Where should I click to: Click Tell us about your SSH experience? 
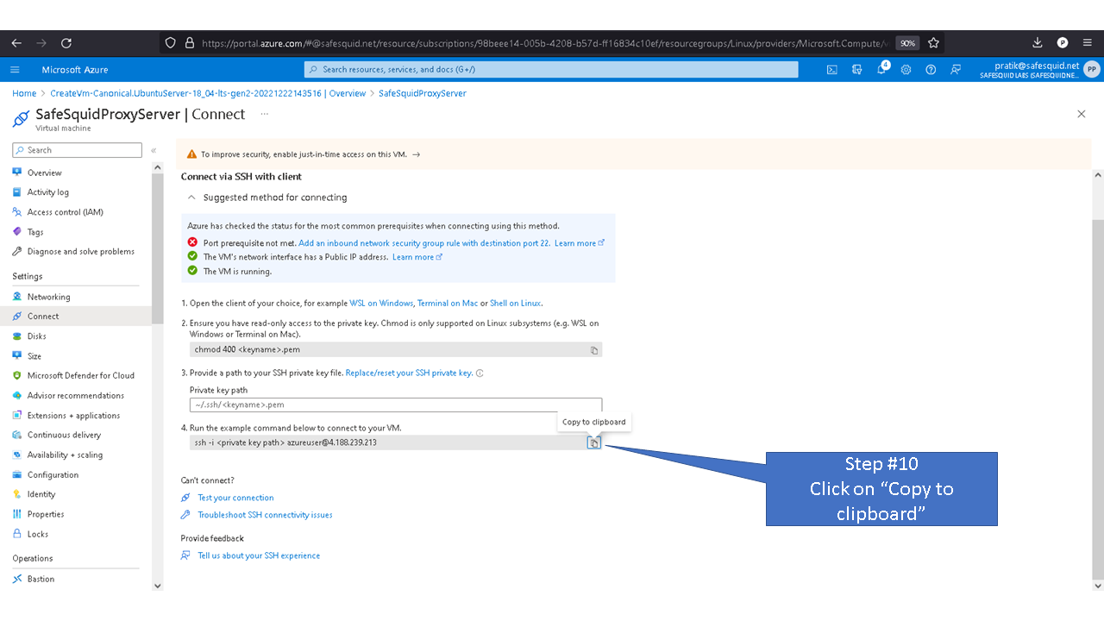pyautogui.click(x=259, y=555)
